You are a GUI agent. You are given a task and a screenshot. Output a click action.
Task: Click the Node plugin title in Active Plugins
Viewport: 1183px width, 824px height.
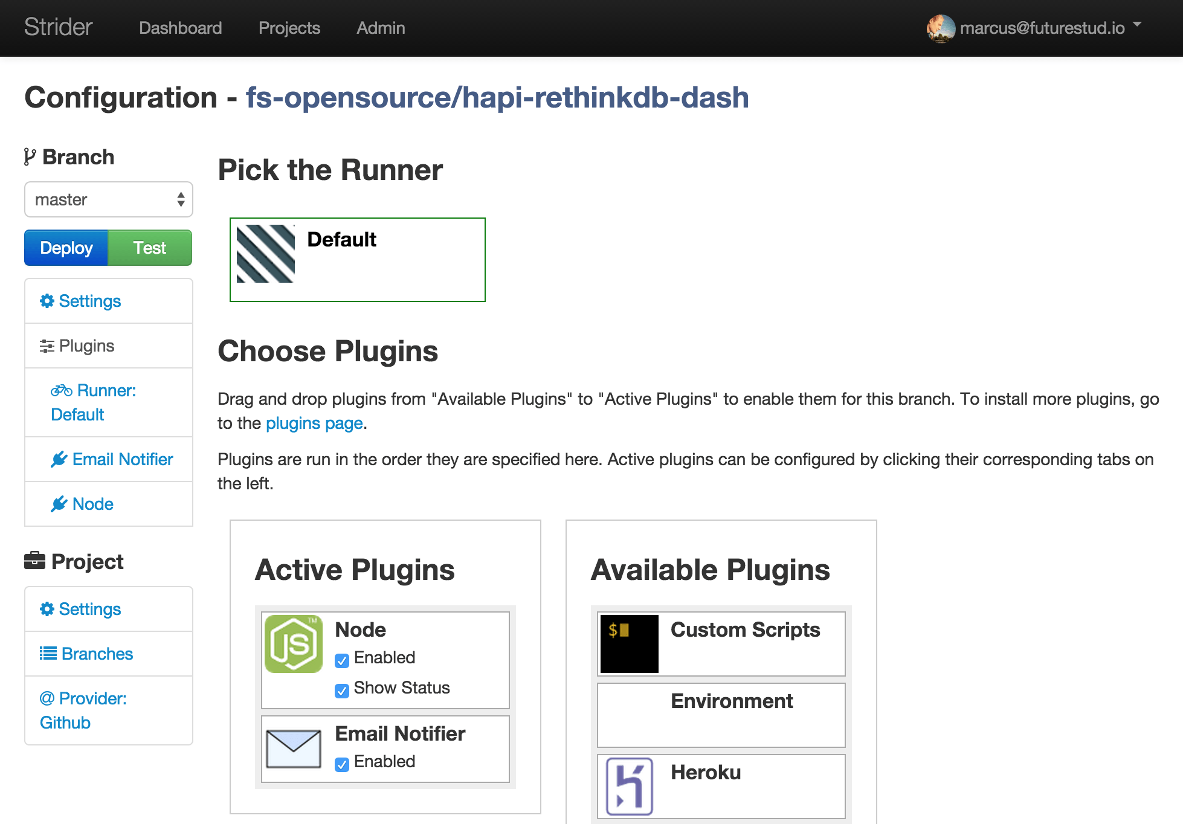(360, 629)
